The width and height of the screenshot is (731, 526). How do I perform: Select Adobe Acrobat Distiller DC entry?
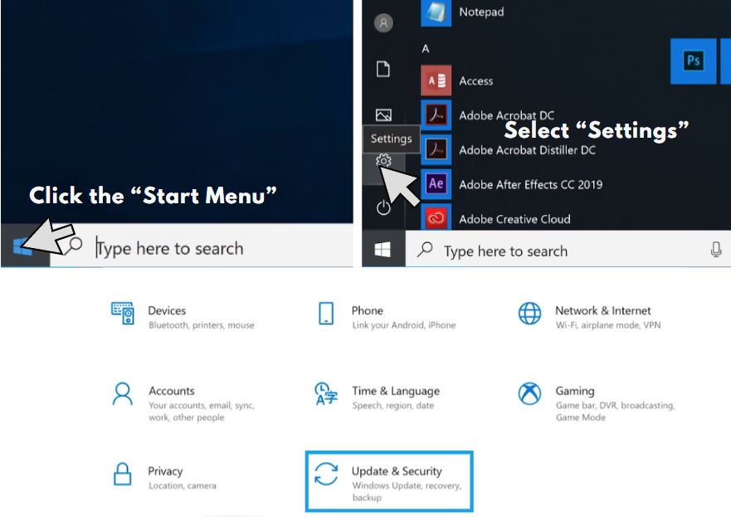pos(508,149)
